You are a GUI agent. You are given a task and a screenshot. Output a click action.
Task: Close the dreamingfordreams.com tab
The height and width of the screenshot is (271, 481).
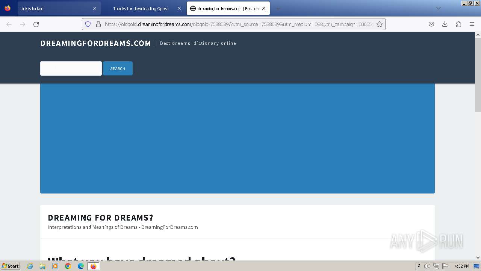point(264,8)
